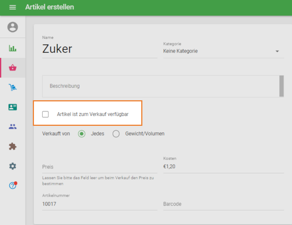
Task: Open the user account profile icon
Action: tap(12, 27)
